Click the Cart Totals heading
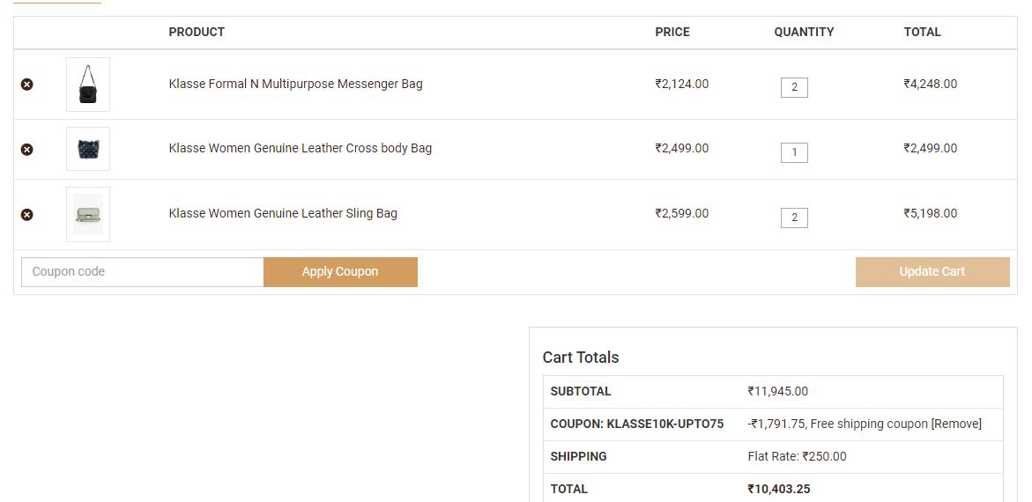Viewport: 1032px width, 502px height. coord(581,358)
